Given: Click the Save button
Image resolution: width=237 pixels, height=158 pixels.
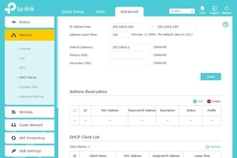Looking at the screenshot, I should (211, 77).
